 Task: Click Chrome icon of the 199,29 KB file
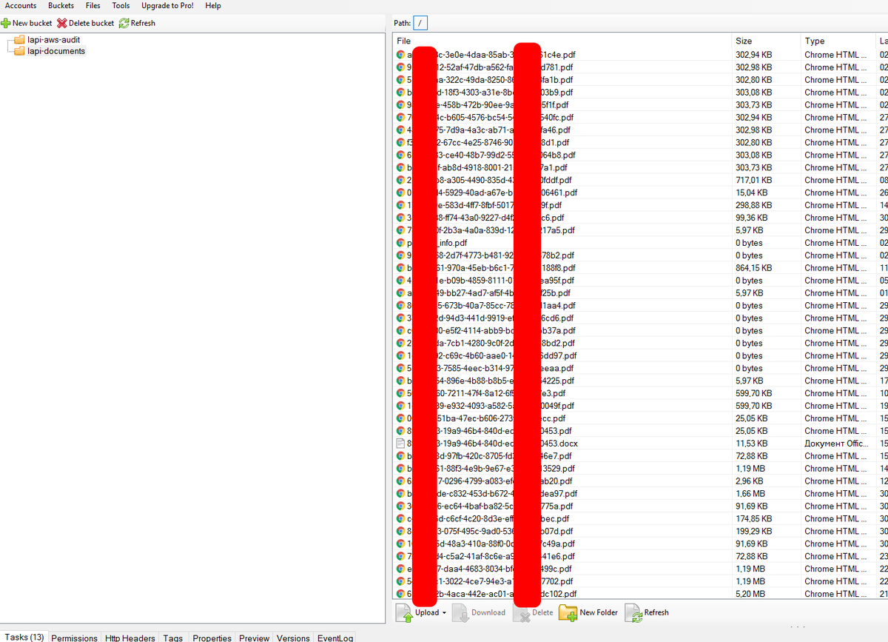(401, 532)
